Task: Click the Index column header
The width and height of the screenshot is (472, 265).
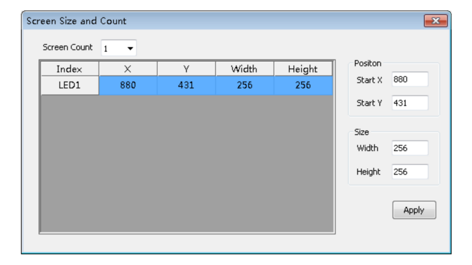Action: click(x=70, y=69)
